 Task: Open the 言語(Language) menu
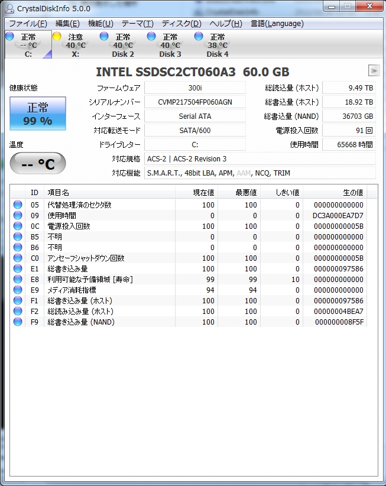[277, 24]
